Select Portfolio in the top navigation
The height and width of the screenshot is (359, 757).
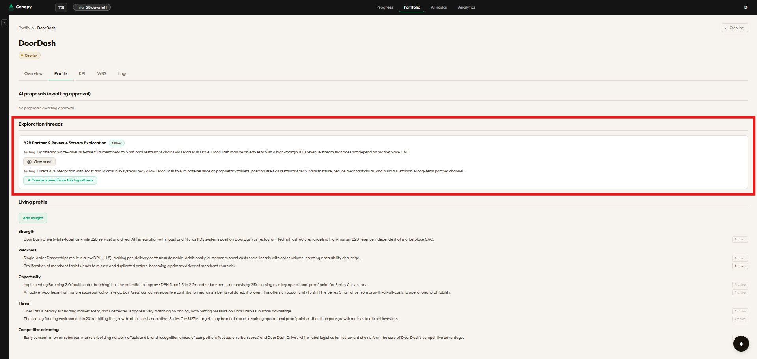point(412,7)
